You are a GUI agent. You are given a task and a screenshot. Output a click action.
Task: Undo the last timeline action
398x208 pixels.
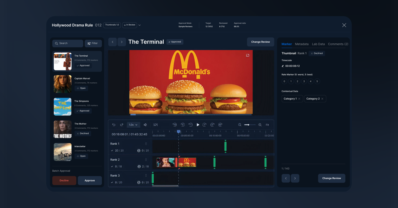[114, 125]
